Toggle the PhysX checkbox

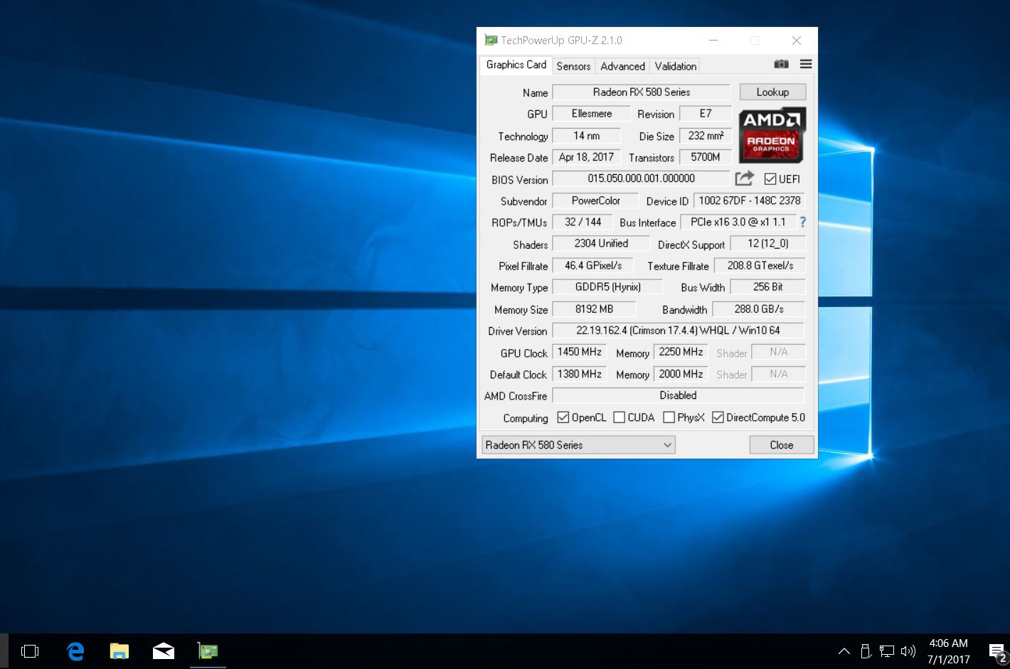(669, 417)
